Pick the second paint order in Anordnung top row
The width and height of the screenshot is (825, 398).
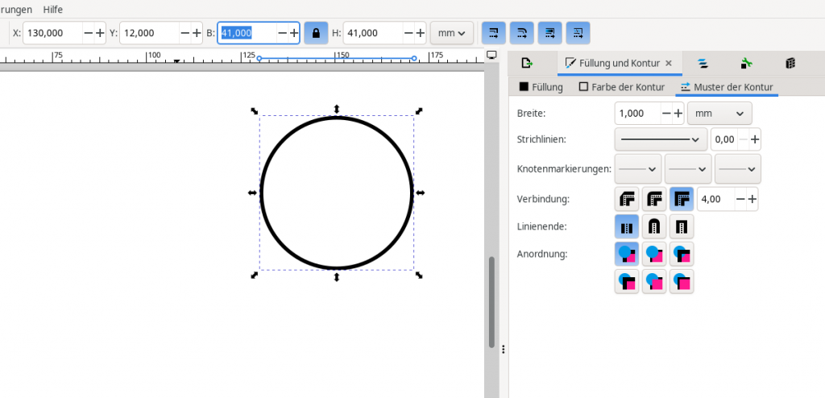pos(654,254)
